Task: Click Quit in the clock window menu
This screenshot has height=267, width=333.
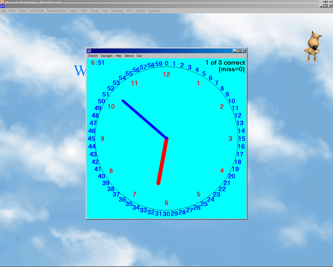Action: pyautogui.click(x=139, y=56)
